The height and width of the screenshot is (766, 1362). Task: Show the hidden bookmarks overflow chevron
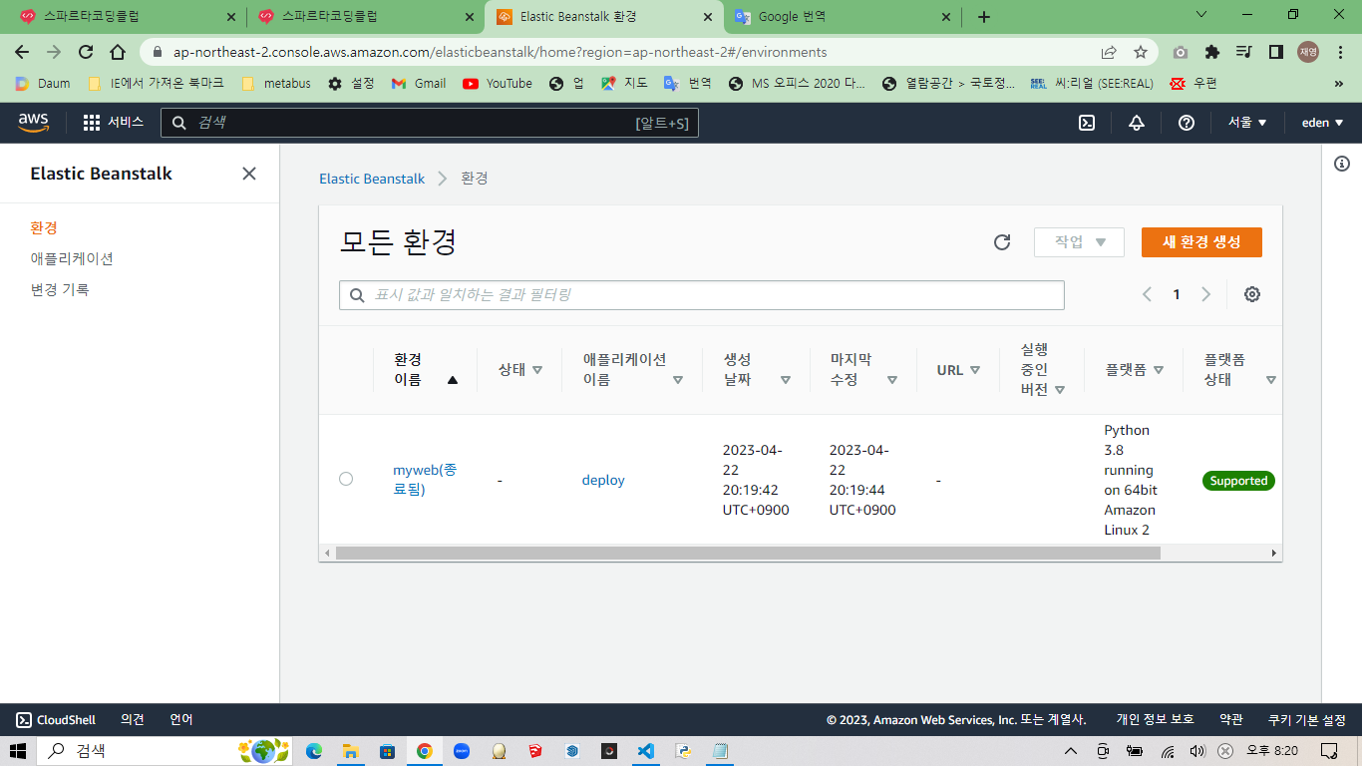coord(1339,84)
